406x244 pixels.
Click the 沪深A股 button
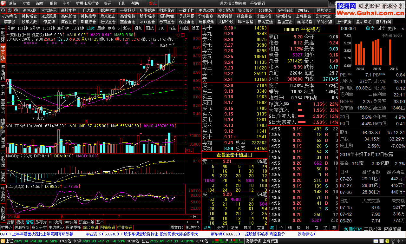[x=29, y=10]
